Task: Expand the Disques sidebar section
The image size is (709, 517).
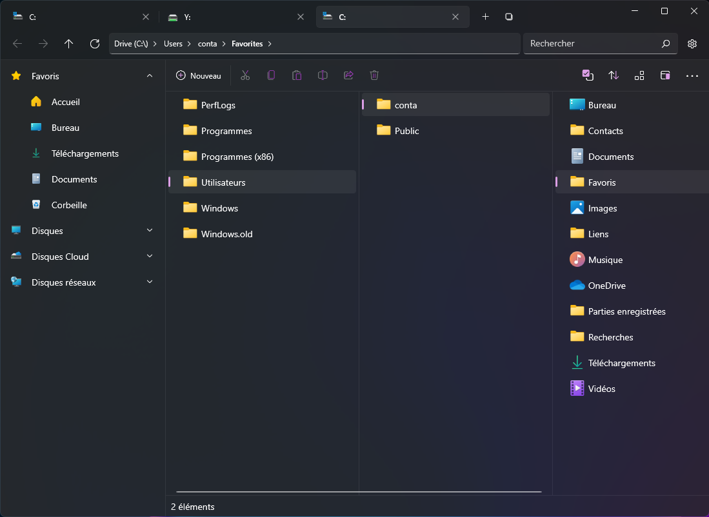Action: pyautogui.click(x=150, y=231)
